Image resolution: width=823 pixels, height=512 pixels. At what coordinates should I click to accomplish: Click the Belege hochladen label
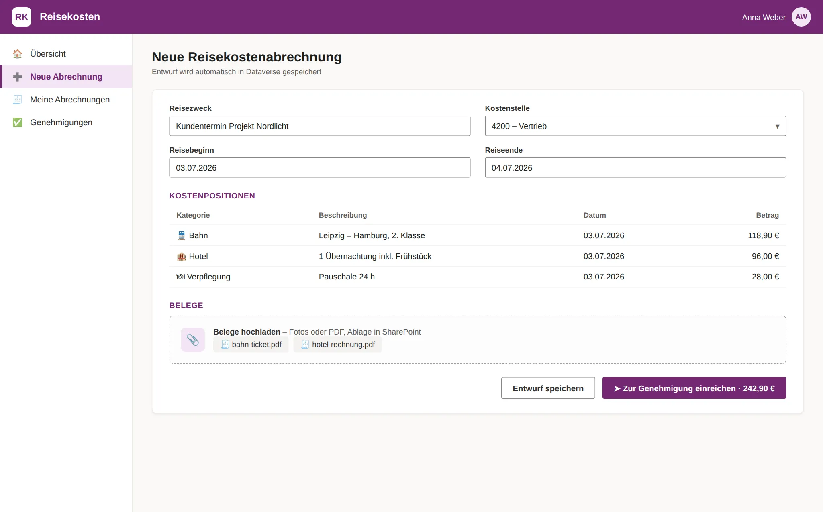tap(247, 332)
